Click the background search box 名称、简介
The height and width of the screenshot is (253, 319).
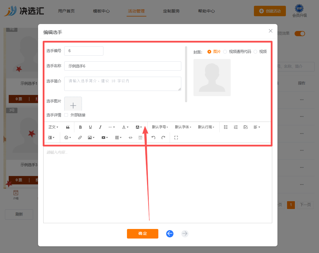point(296,67)
